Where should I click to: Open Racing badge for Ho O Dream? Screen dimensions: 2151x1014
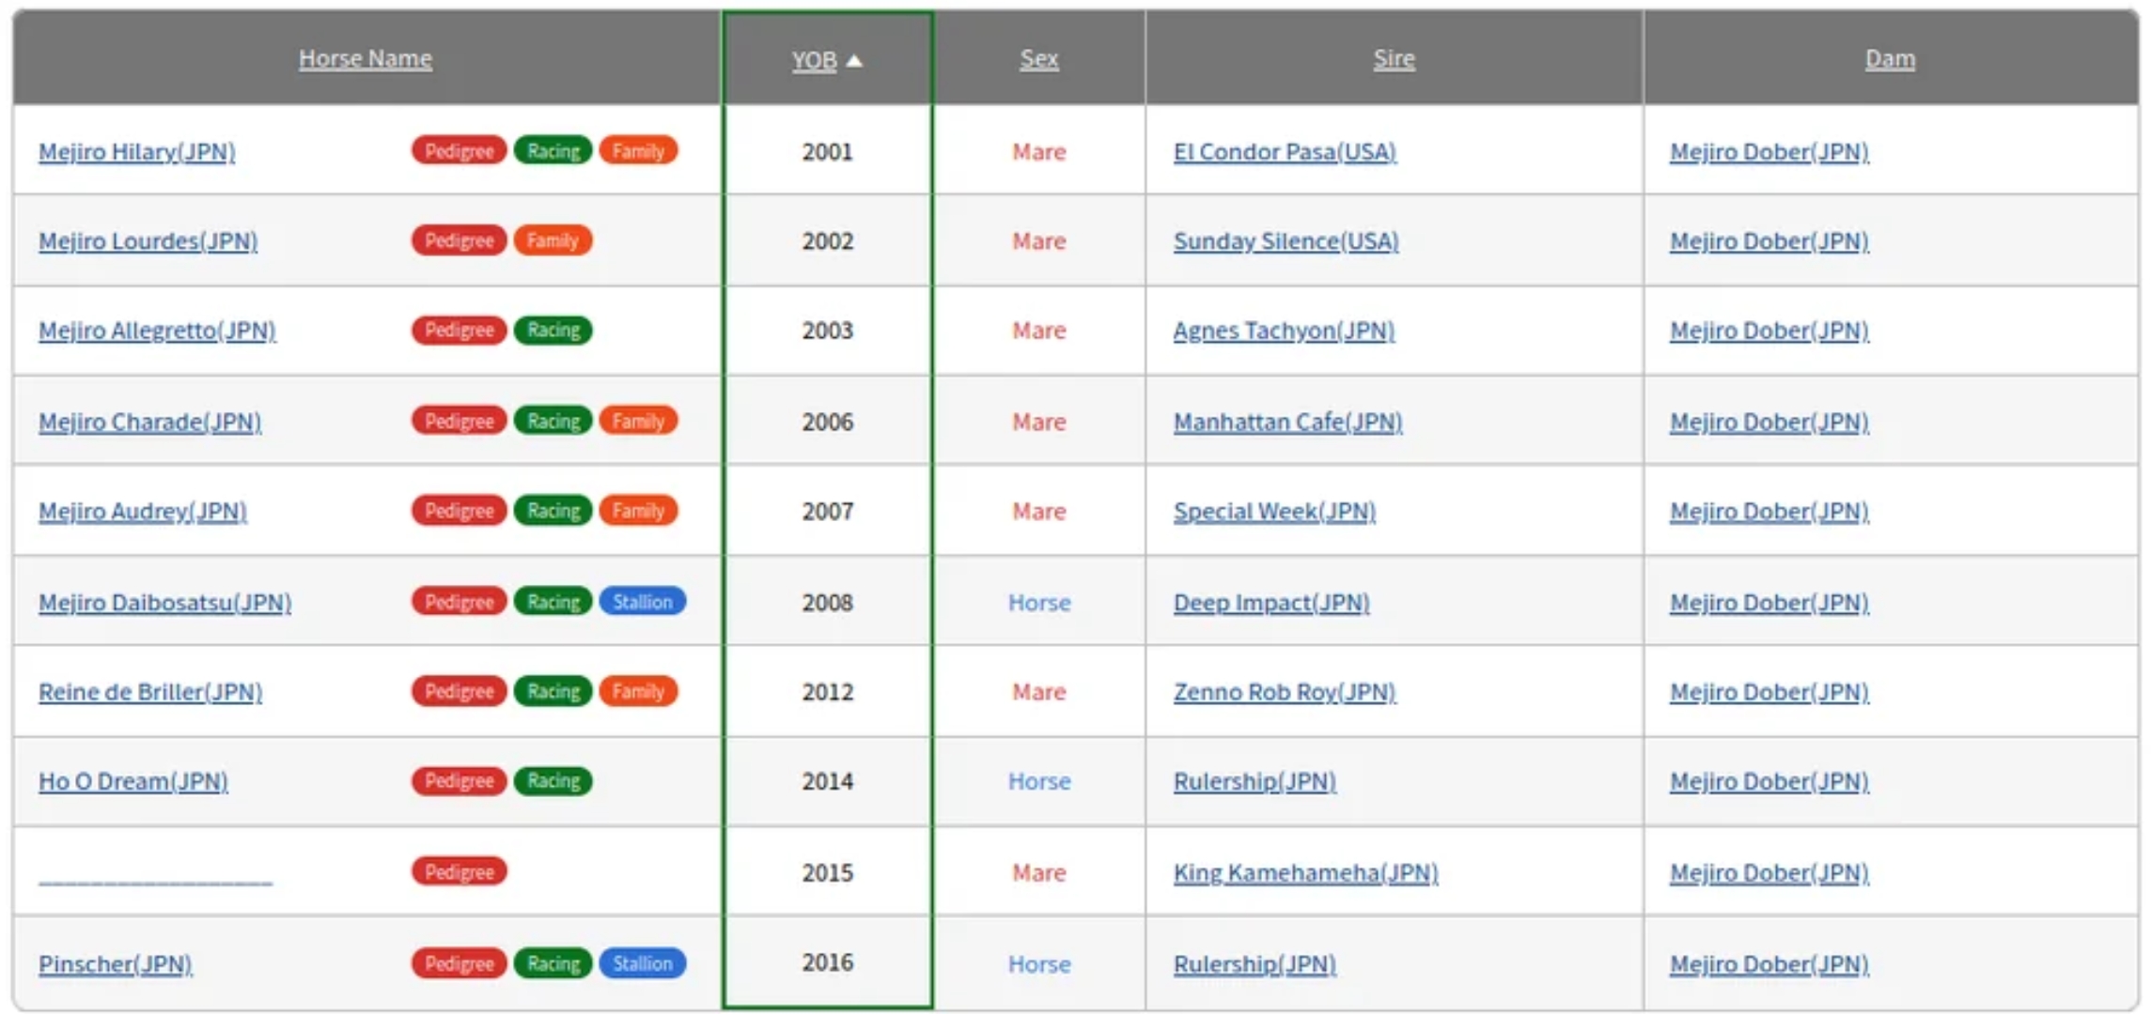[x=553, y=781]
